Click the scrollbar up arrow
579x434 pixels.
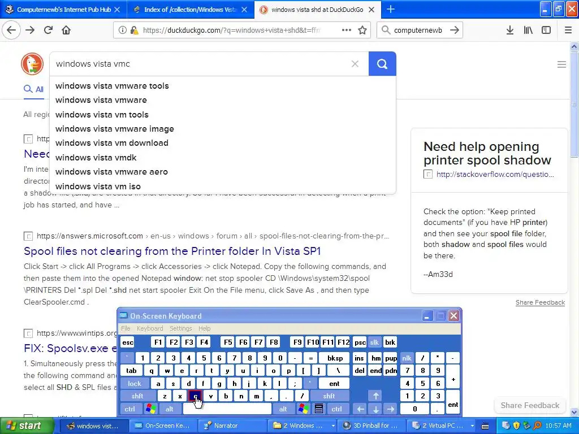[574, 46]
